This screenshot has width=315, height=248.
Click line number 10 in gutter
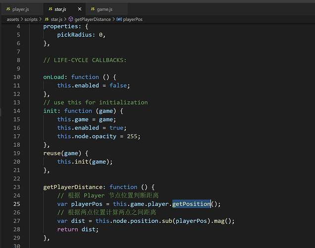tap(17, 77)
